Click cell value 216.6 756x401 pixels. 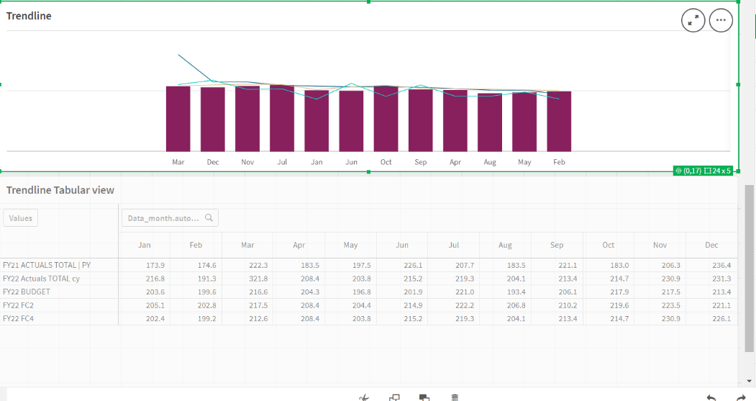[258, 292]
